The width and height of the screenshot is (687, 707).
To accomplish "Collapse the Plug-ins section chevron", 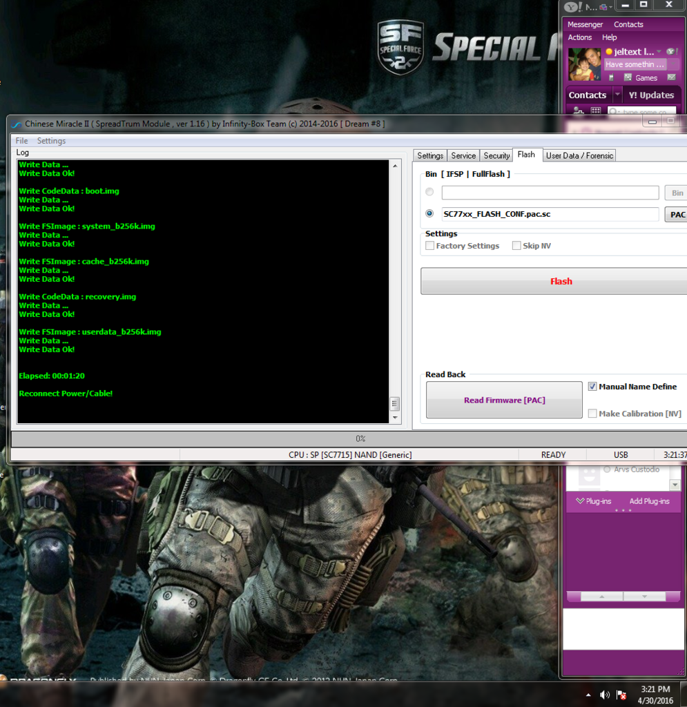I will point(580,501).
